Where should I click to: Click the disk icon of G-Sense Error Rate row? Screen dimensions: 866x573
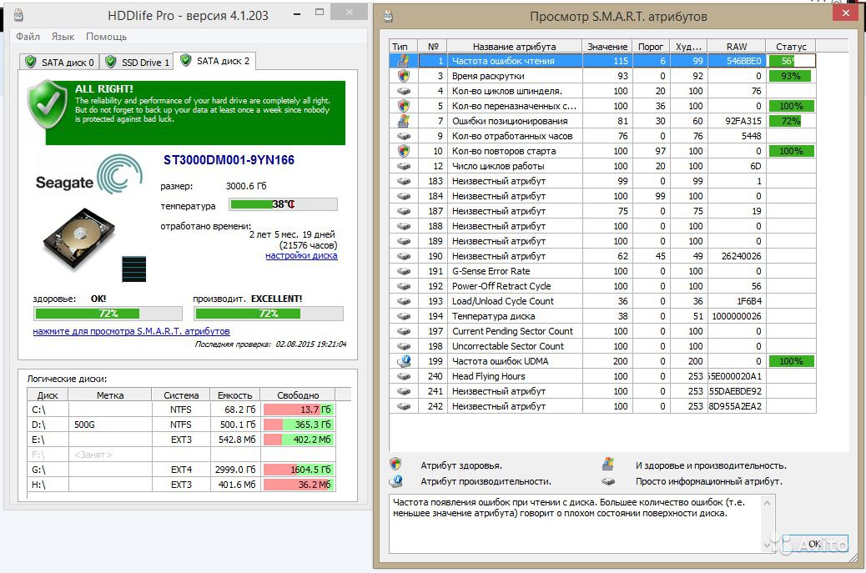[x=404, y=271]
